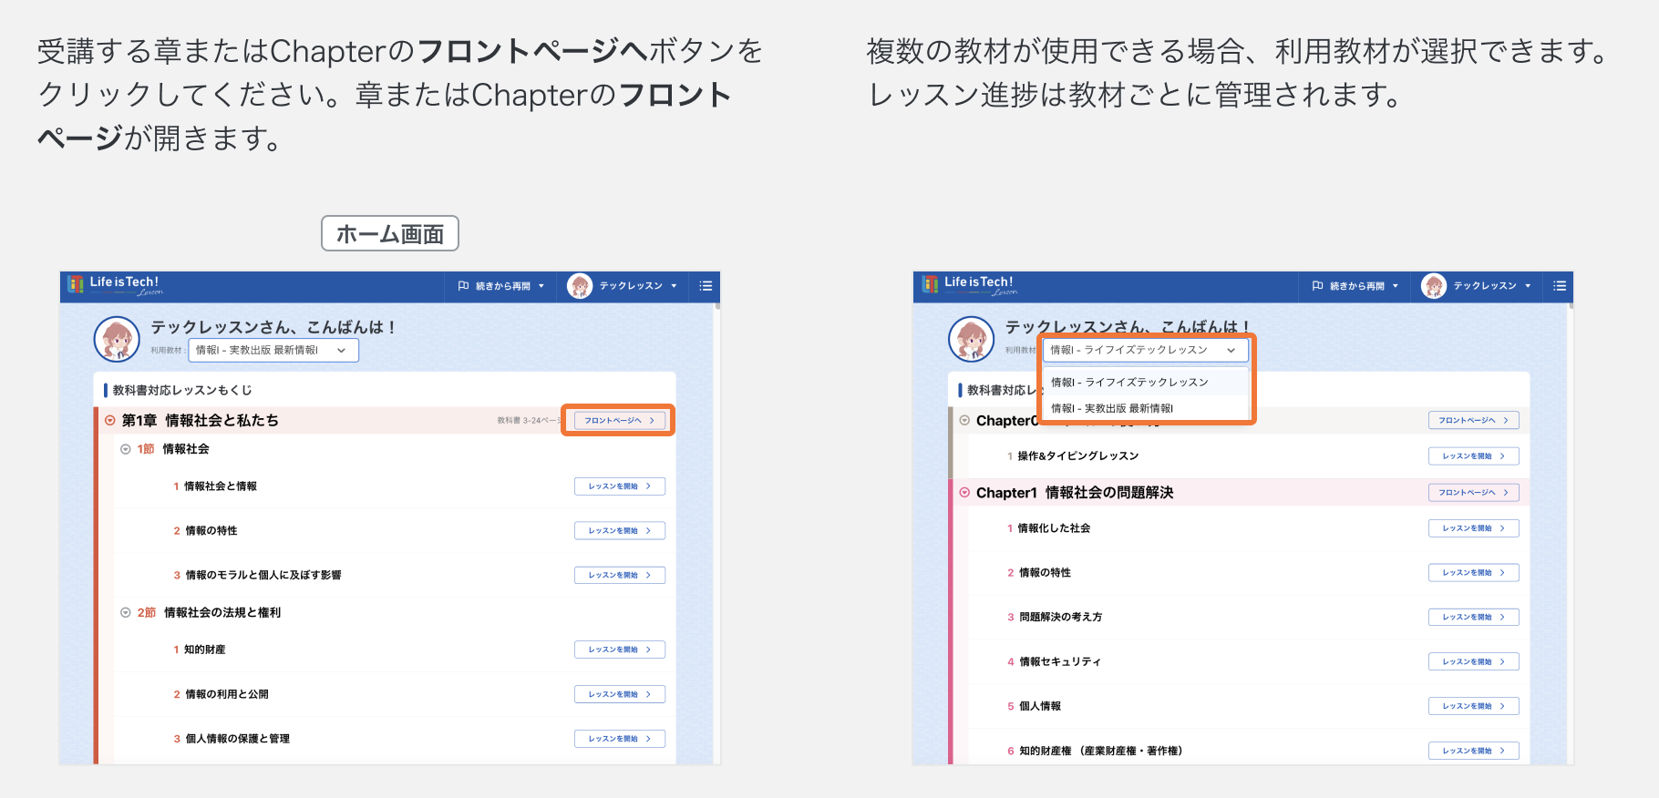
Task: Open the list menu icon in right screenshot header
Action: tap(1560, 286)
